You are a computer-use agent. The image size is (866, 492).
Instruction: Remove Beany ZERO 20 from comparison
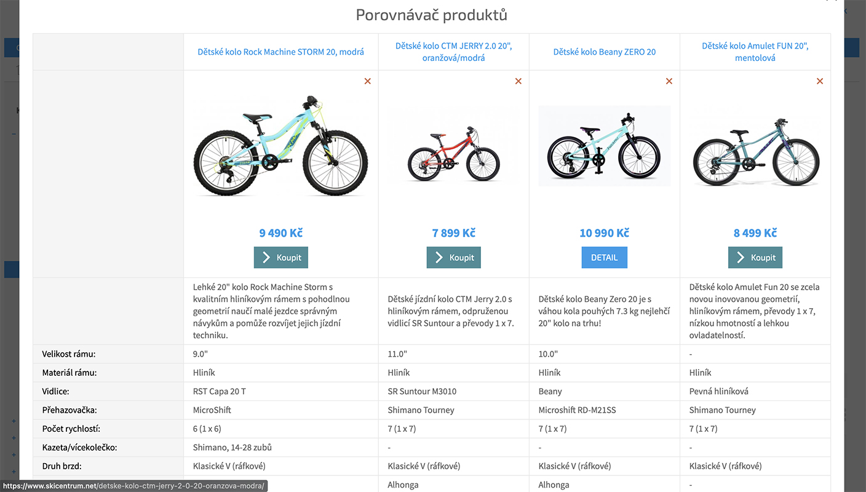(x=669, y=81)
